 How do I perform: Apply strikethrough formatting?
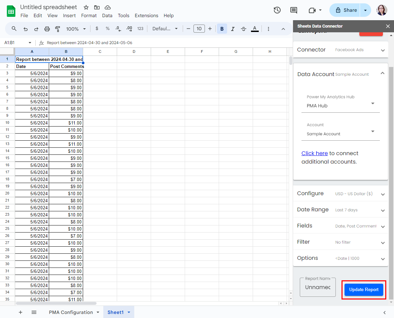tap(244, 29)
